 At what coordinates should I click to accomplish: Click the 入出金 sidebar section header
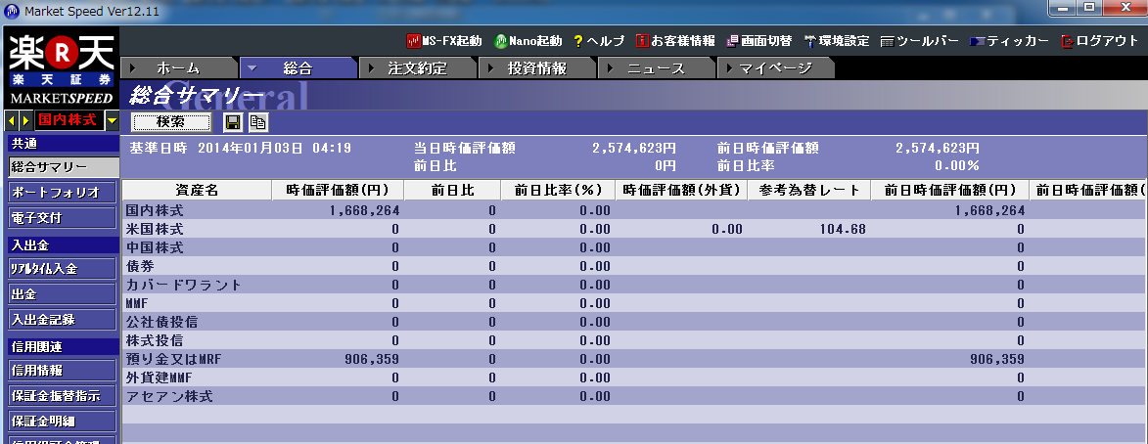[x=62, y=245]
